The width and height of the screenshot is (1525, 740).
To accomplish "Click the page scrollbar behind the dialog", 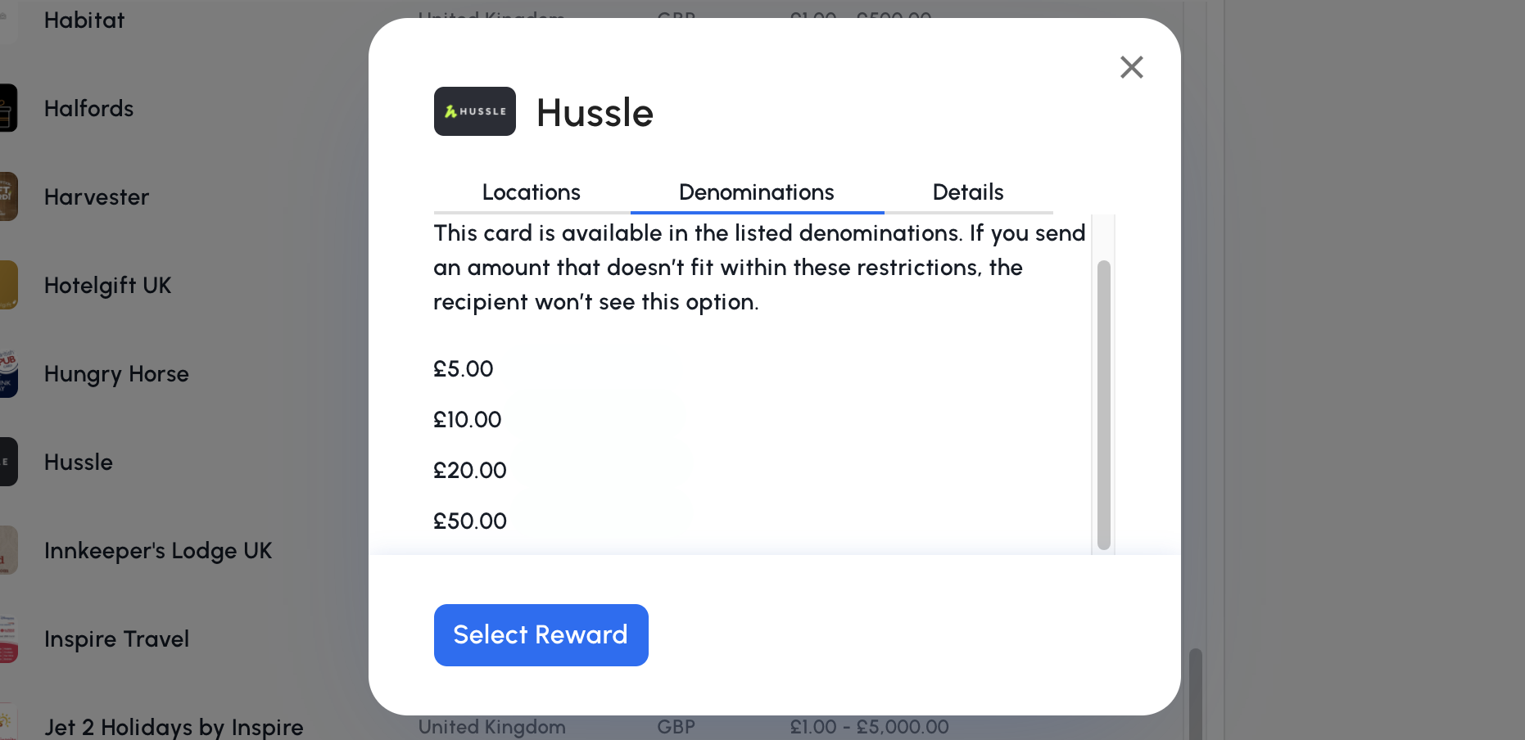I will click(x=1195, y=694).
